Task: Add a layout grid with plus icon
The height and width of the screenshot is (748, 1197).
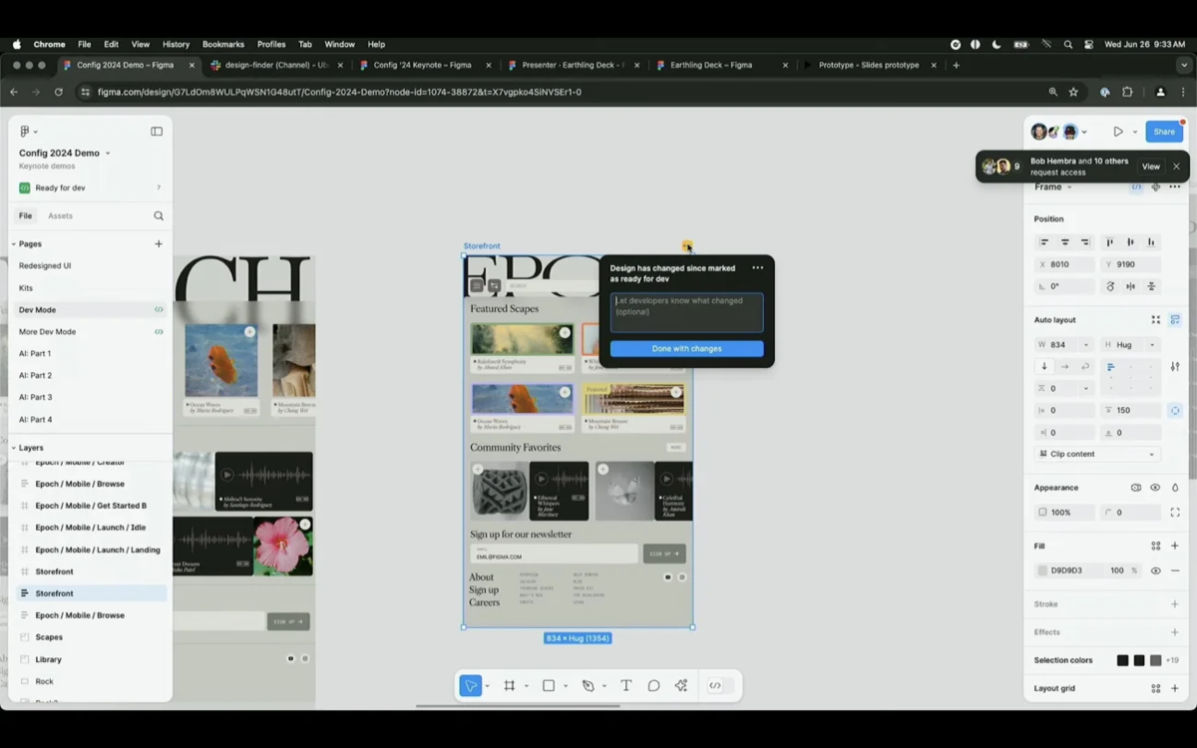Action: 1175,688
